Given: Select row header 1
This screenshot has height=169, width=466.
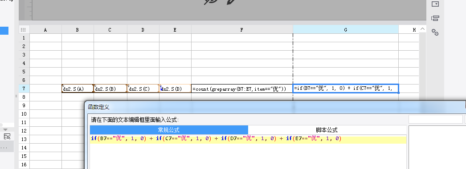Looking at the screenshot, I should pos(24,38).
